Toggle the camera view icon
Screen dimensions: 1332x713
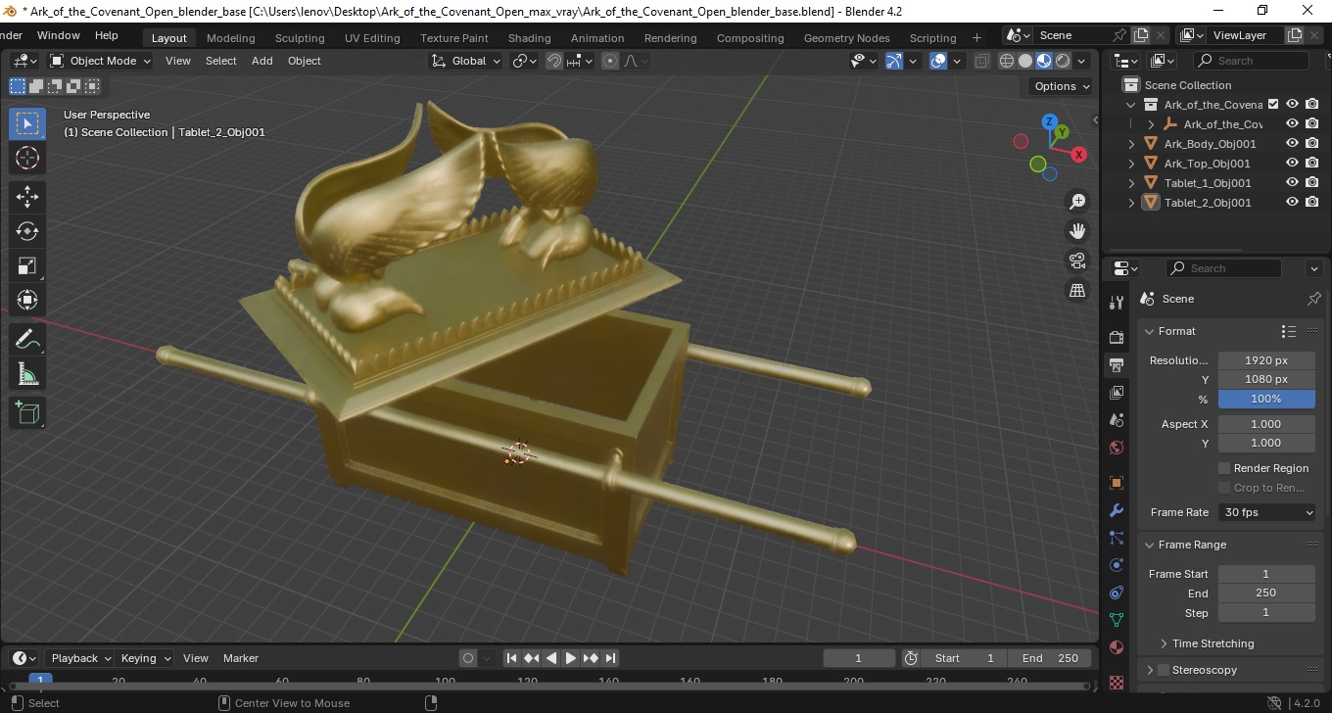[1077, 261]
